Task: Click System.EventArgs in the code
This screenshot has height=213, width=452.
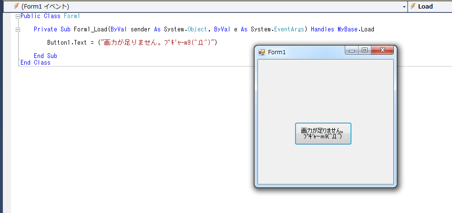Action: 277,29
